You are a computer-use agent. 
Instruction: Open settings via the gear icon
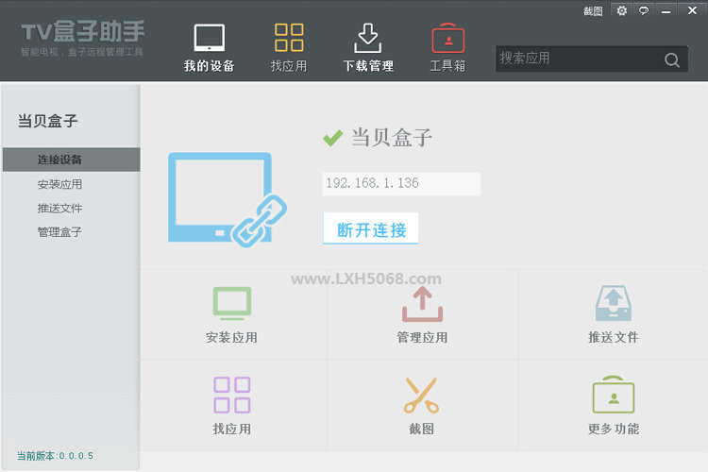622,10
